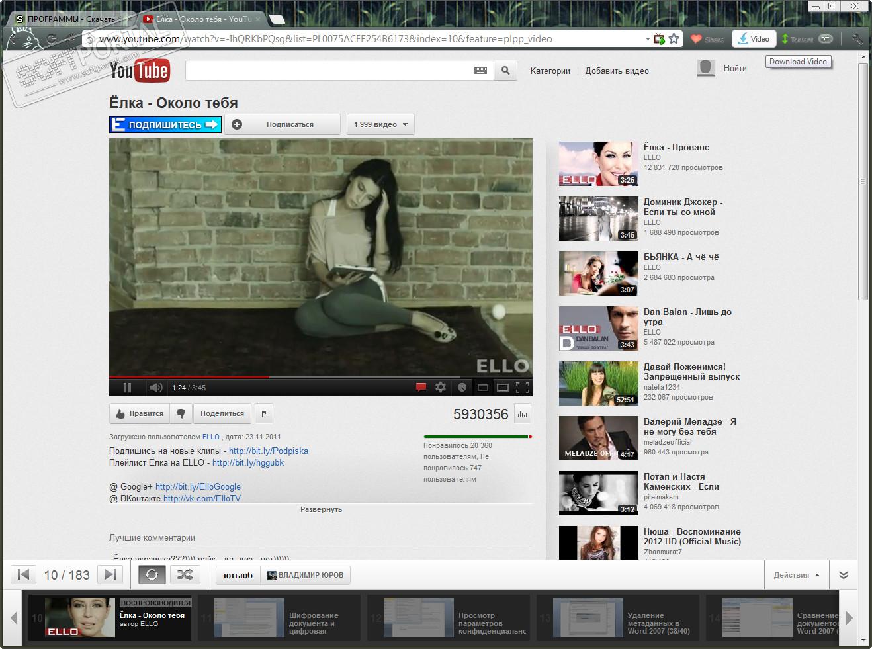Expand the 1 999 видео dropdown

tap(380, 124)
